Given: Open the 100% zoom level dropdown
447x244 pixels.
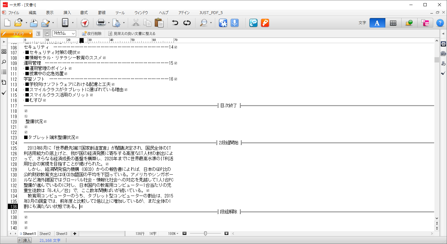Looking at the screenshot, I should coord(173,234).
